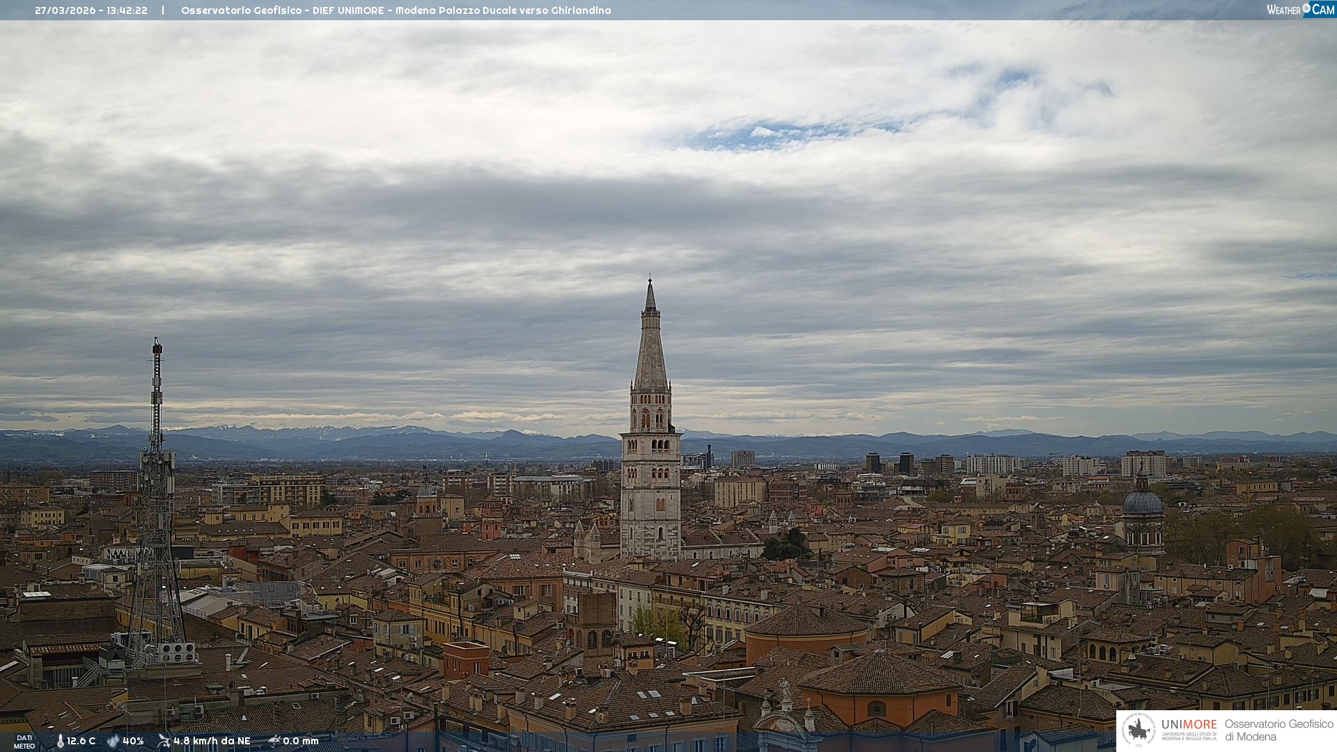Click the 12.6 C temperature reading
The image size is (1337, 752).
coord(81,741)
